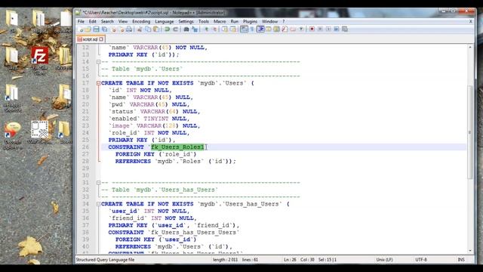The image size is (483, 272).
Task: Click Unix (LF) in status bar
Action: 384,260
